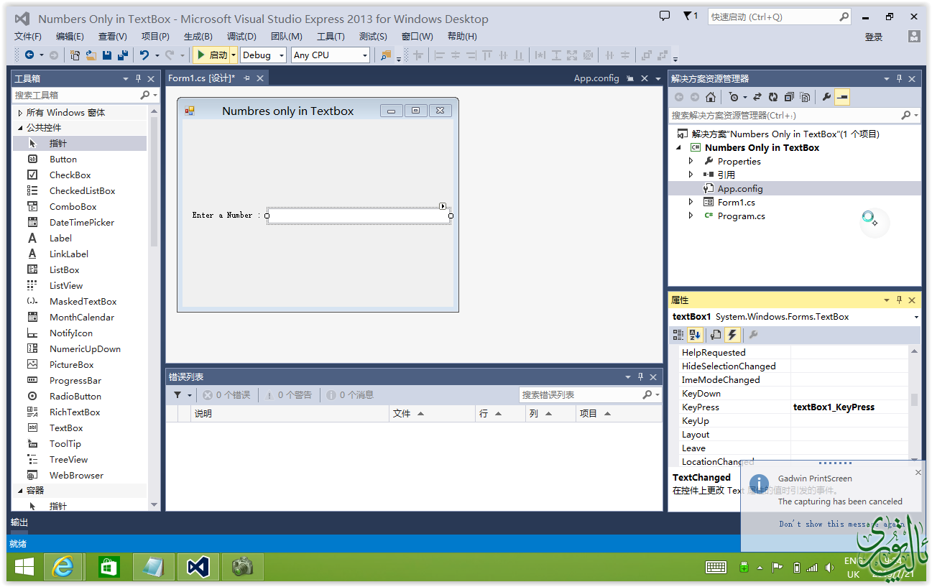Image resolution: width=932 pixels, height=587 pixels.
Task: Toggle the messages filter in Error List
Action: pyautogui.click(x=350, y=394)
